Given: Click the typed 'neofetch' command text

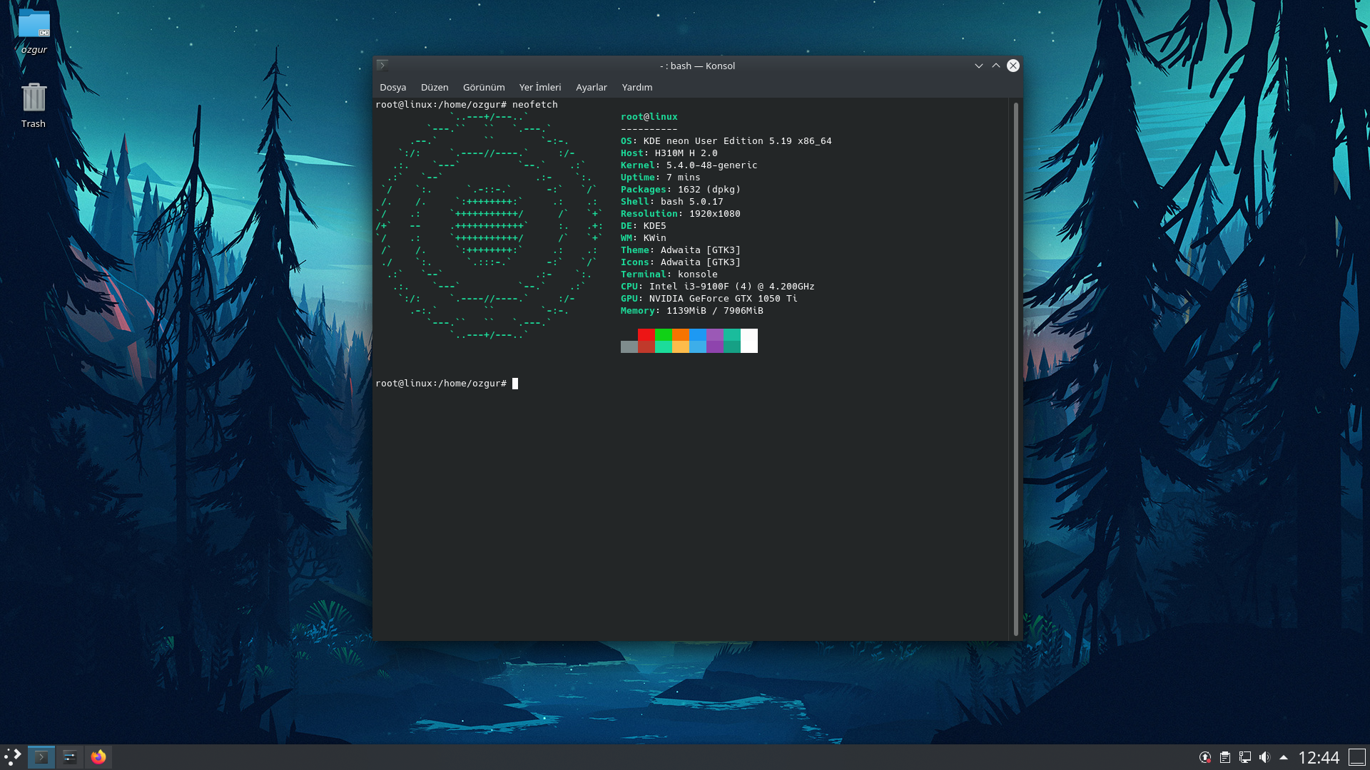Looking at the screenshot, I should pos(535,105).
